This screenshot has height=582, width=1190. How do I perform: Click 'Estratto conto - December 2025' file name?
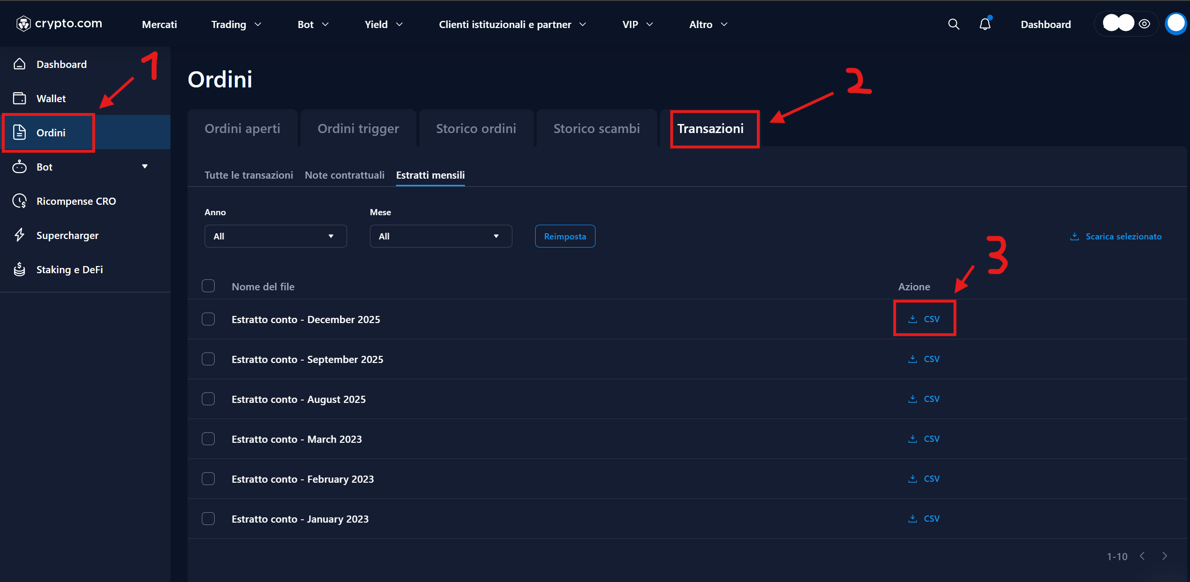pyautogui.click(x=306, y=319)
